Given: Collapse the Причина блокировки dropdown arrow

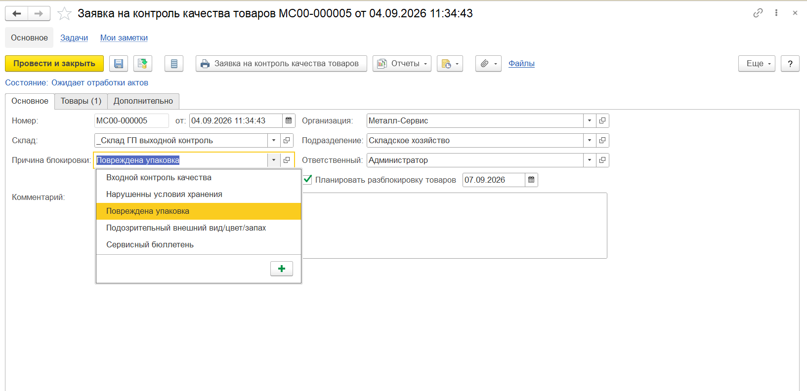Looking at the screenshot, I should [274, 160].
